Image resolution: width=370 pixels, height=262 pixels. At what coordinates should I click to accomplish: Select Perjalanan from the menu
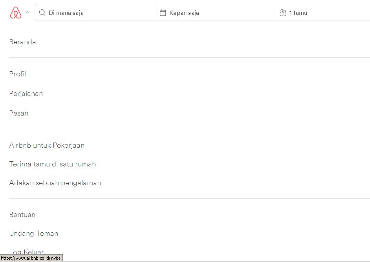[26, 94]
